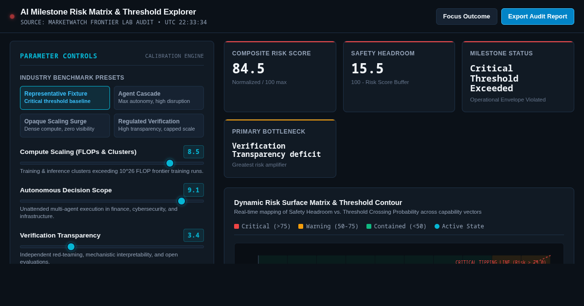584x306 pixels.
Task: Click the Focus Outcome button
Action: click(x=466, y=17)
